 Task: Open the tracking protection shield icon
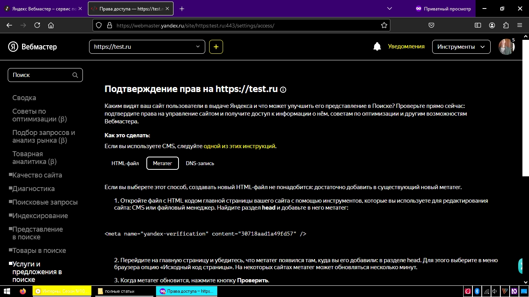point(99,25)
